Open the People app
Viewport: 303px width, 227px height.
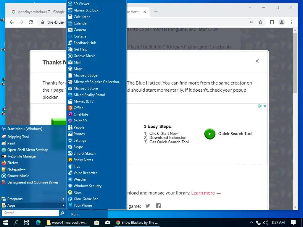[97, 127]
